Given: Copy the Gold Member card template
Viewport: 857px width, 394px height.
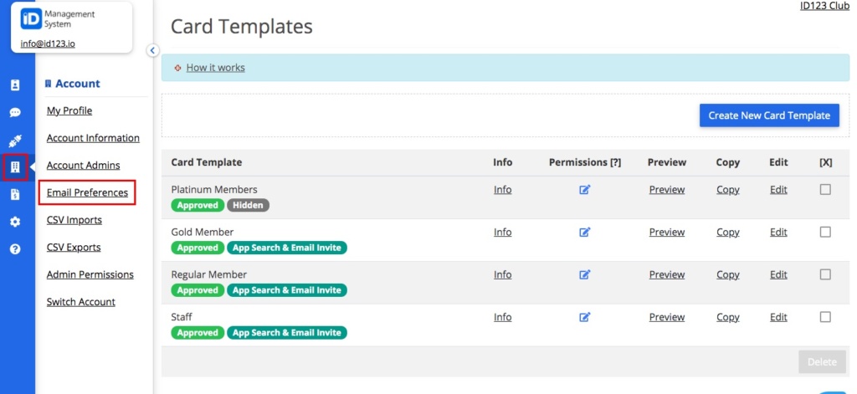Looking at the screenshot, I should (x=728, y=233).
